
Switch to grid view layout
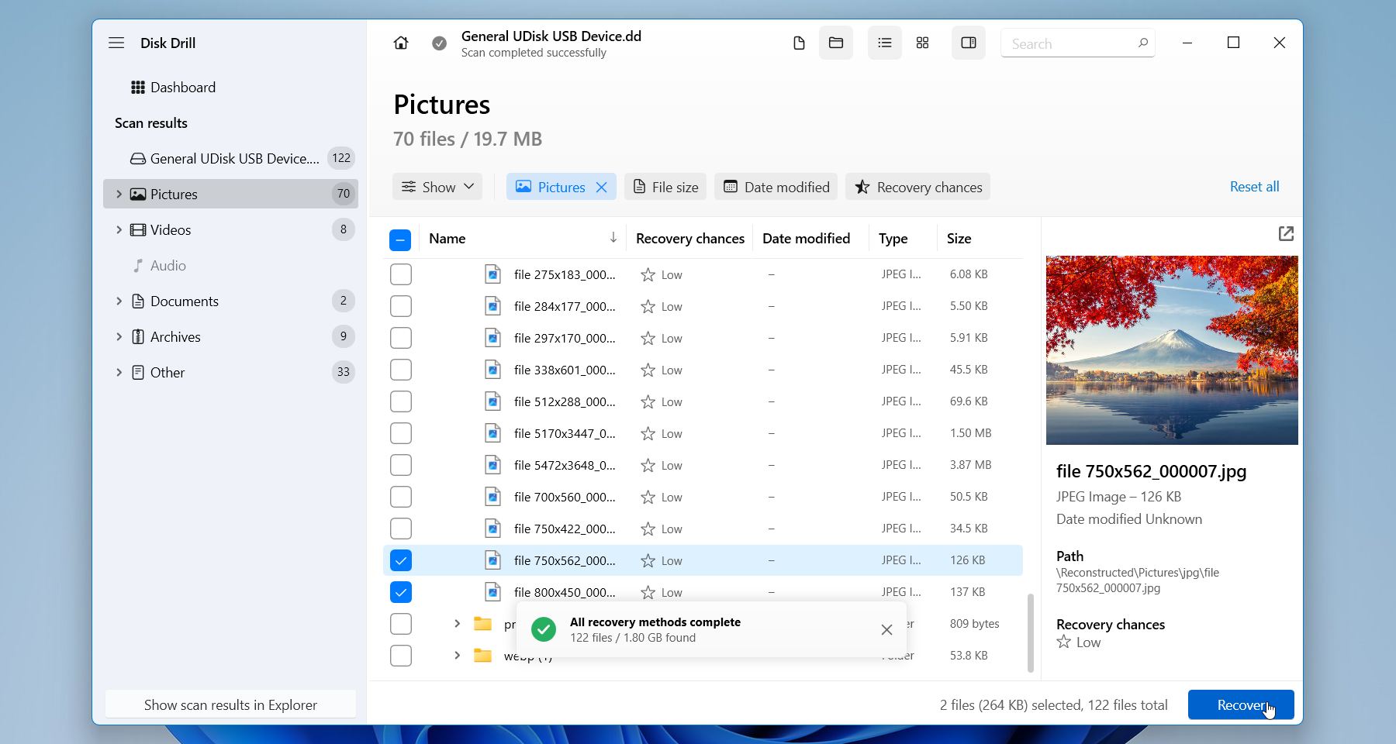(922, 43)
